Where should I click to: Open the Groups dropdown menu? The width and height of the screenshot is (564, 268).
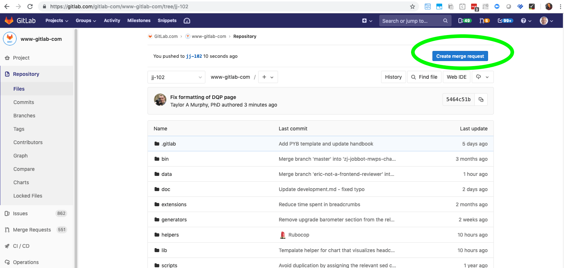tap(86, 21)
